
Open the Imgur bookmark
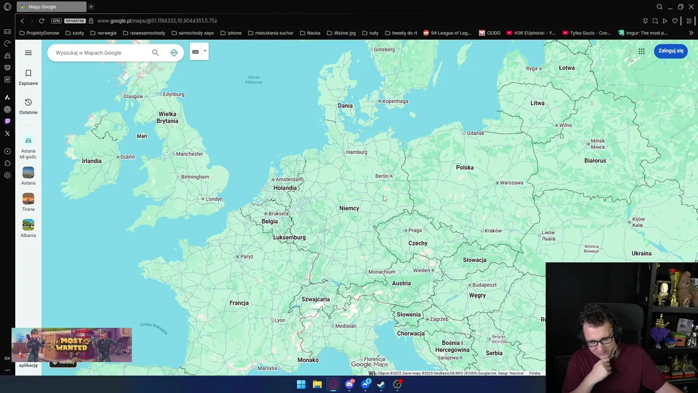[x=643, y=33]
